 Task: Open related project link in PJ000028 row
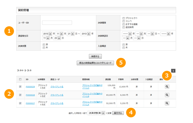tap(92, 95)
